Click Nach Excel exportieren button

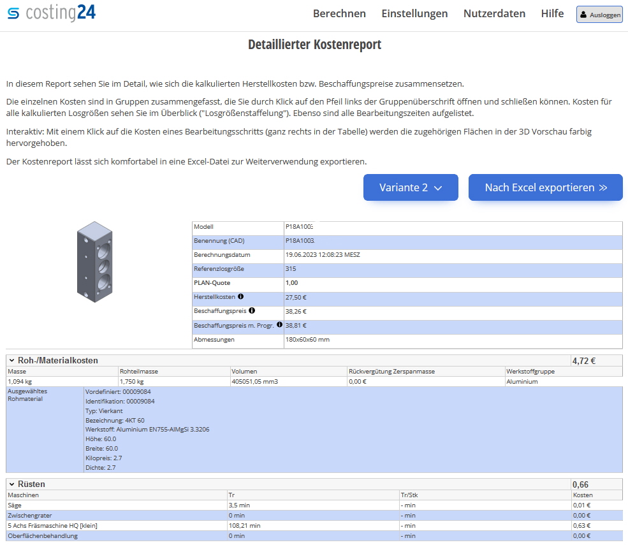(x=545, y=187)
